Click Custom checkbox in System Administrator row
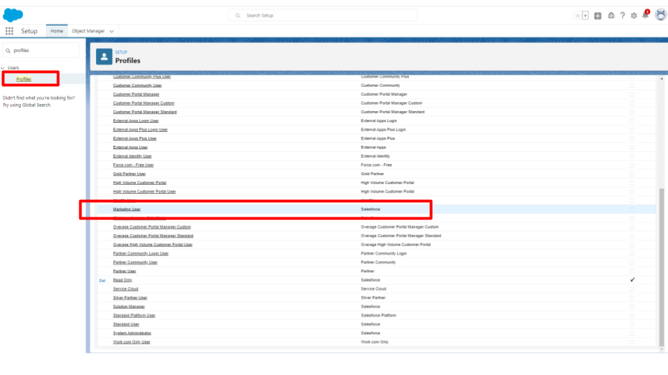 coord(632,333)
